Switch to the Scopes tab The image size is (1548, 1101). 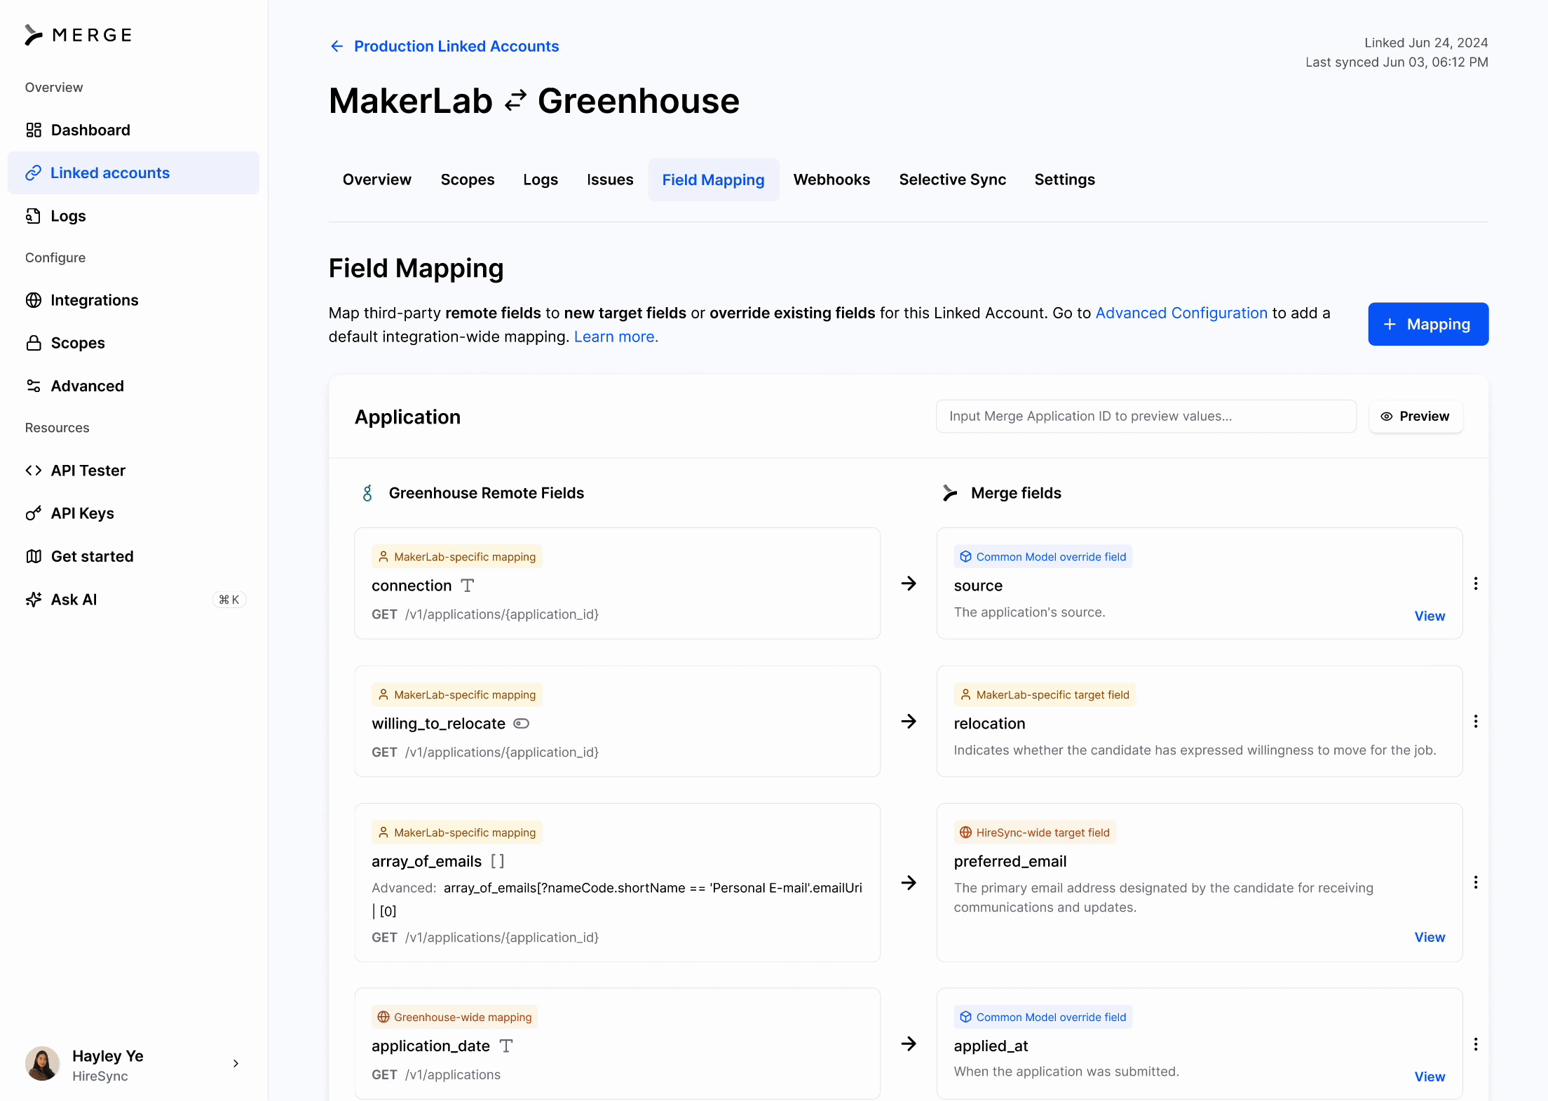tap(468, 180)
